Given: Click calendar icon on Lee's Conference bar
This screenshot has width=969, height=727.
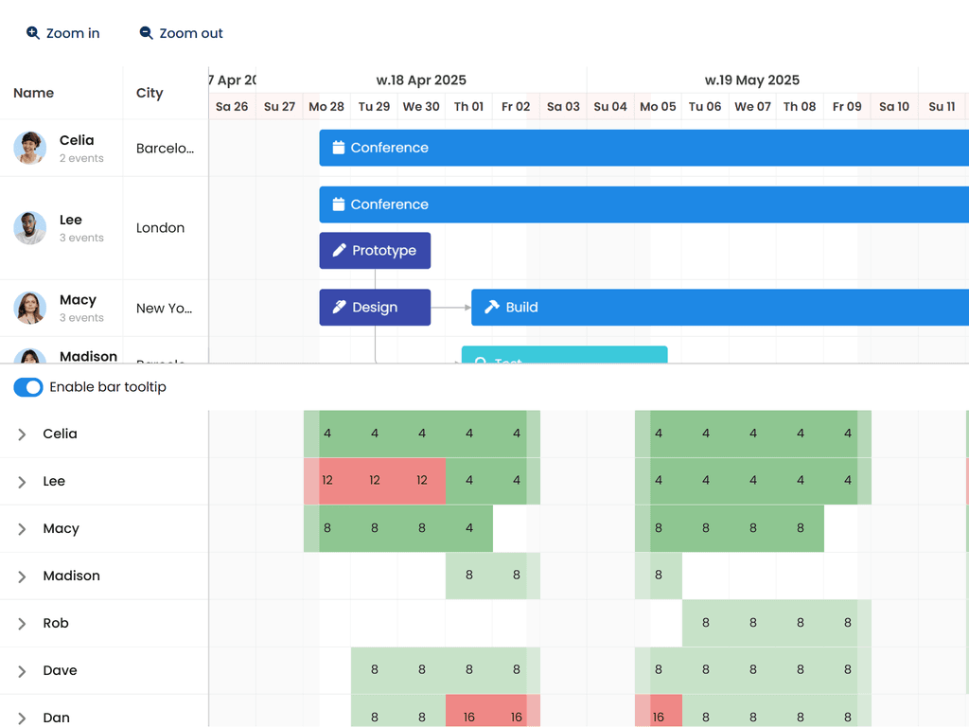Looking at the screenshot, I should coord(338,204).
